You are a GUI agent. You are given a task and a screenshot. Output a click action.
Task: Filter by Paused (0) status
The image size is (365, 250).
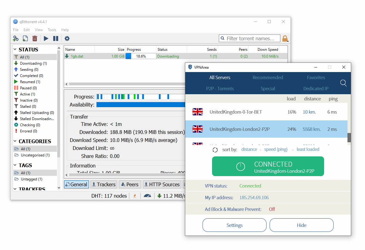click(28, 88)
